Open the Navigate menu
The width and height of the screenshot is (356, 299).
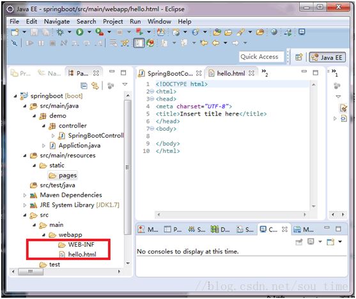click(57, 22)
